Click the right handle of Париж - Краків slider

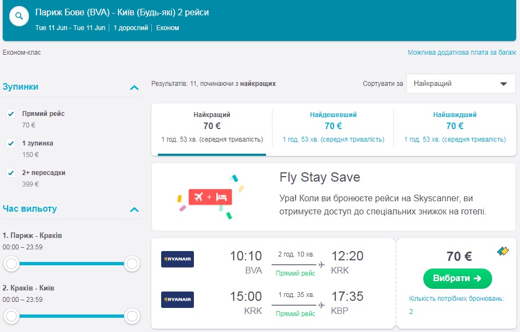(x=132, y=264)
